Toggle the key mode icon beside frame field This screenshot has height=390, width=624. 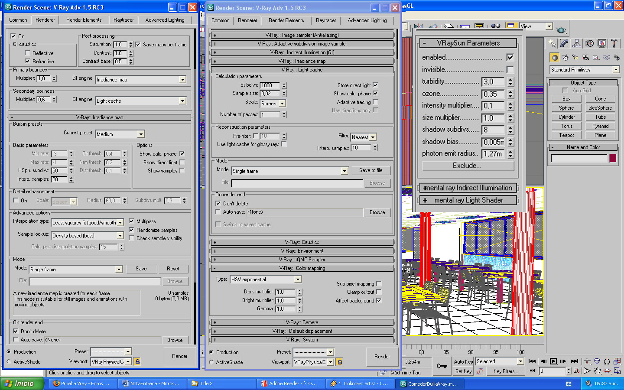pos(532,371)
